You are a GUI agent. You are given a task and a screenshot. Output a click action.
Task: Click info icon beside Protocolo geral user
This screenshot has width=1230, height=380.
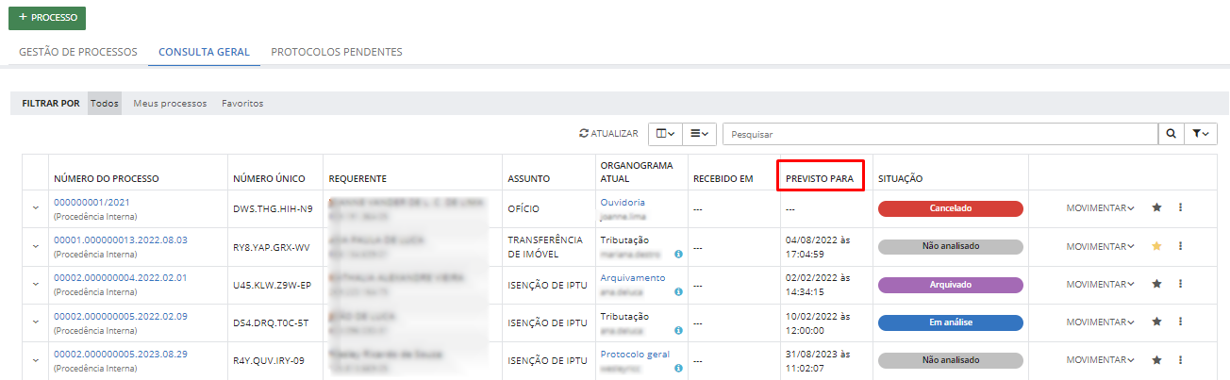pyautogui.click(x=678, y=368)
